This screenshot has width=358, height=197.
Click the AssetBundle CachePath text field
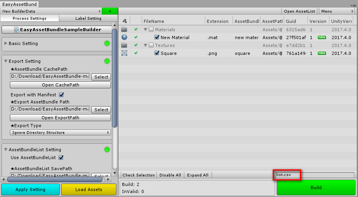coord(50,76)
